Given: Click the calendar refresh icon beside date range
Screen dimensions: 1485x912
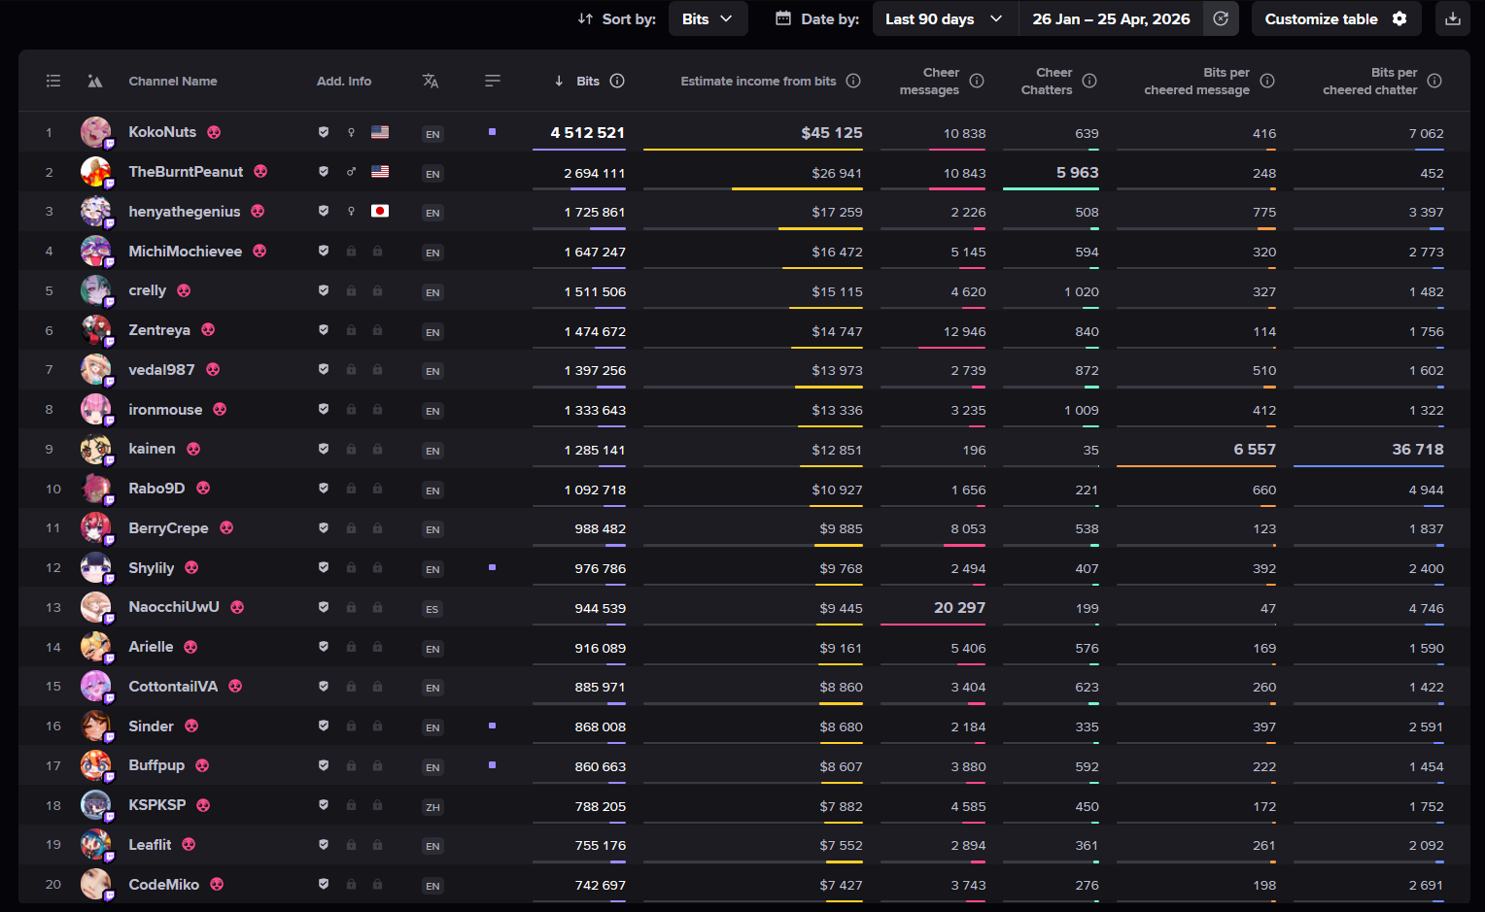Looking at the screenshot, I should point(1221,18).
